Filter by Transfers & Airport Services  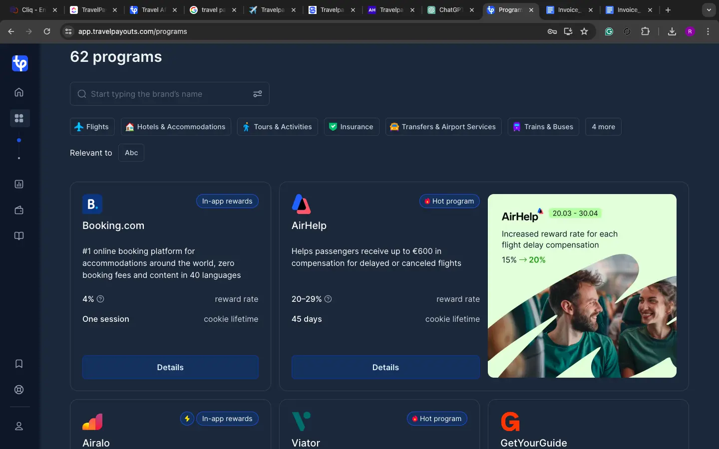point(443,127)
